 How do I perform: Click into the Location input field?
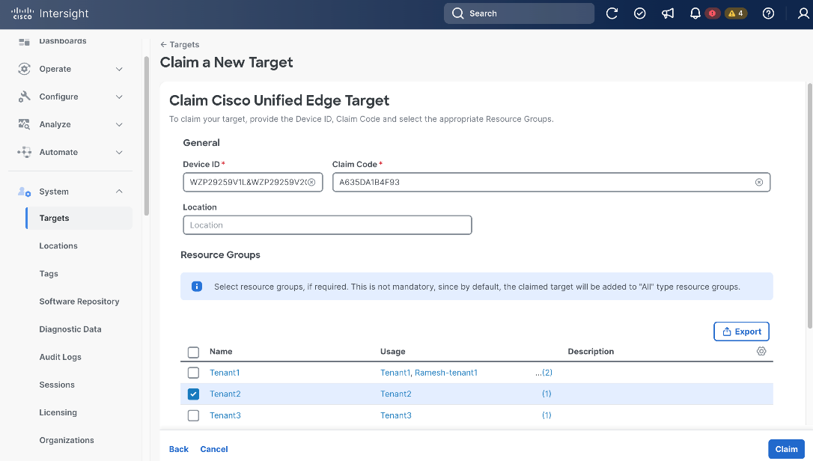pos(327,225)
